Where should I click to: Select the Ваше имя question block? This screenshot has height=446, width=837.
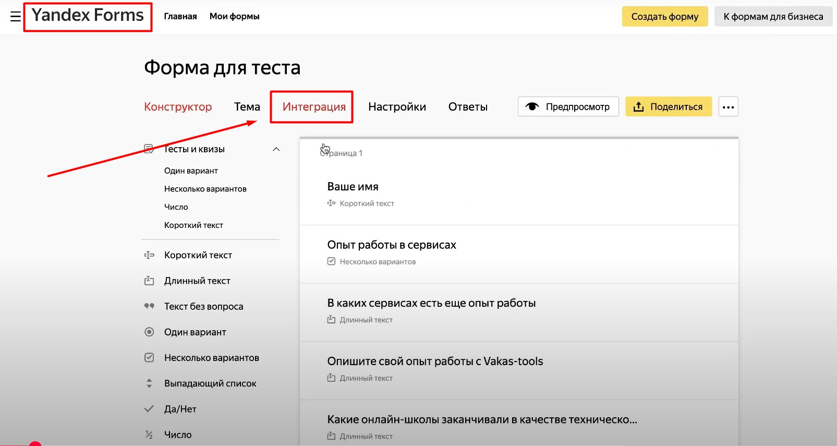[x=518, y=194]
